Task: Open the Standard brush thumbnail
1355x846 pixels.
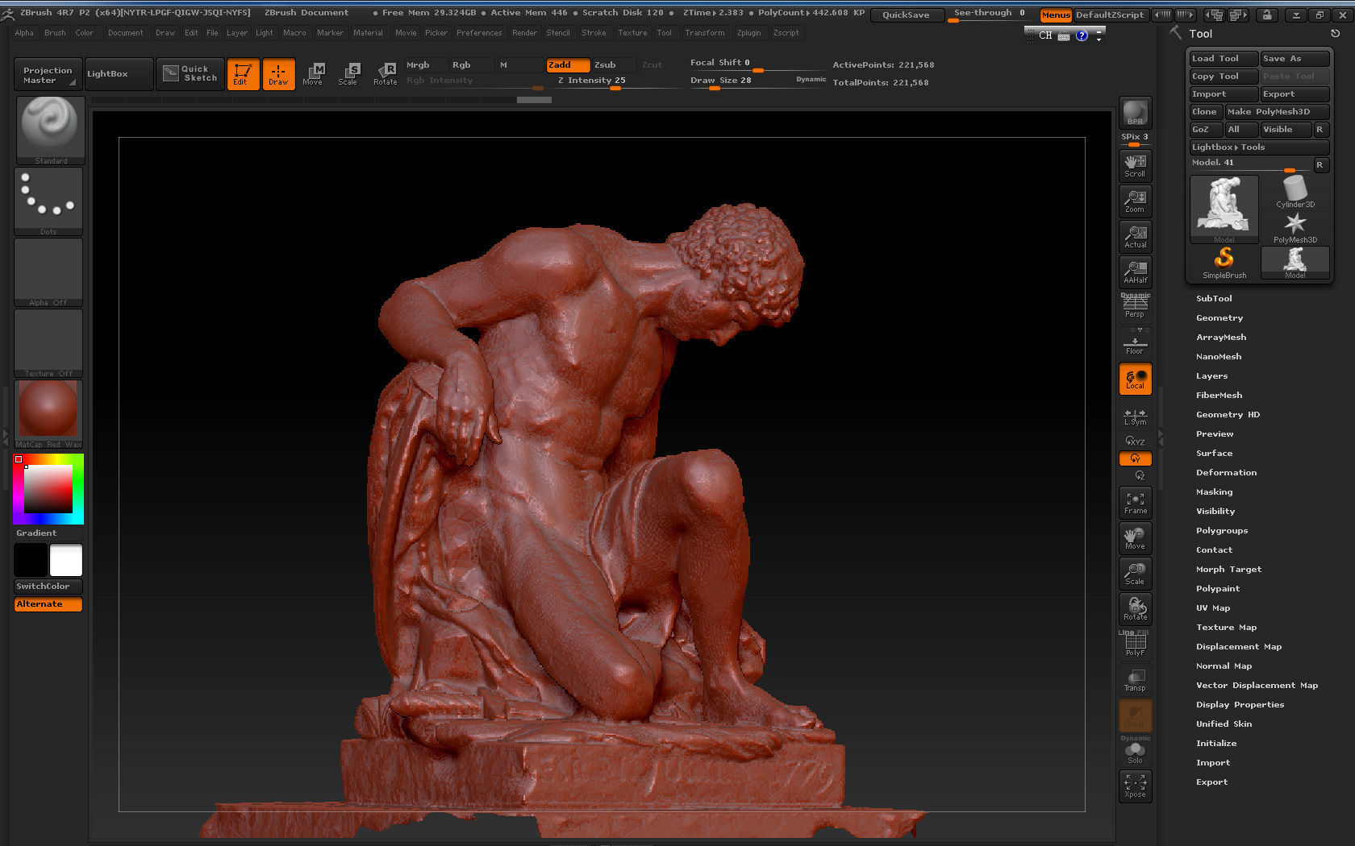Action: [x=49, y=131]
